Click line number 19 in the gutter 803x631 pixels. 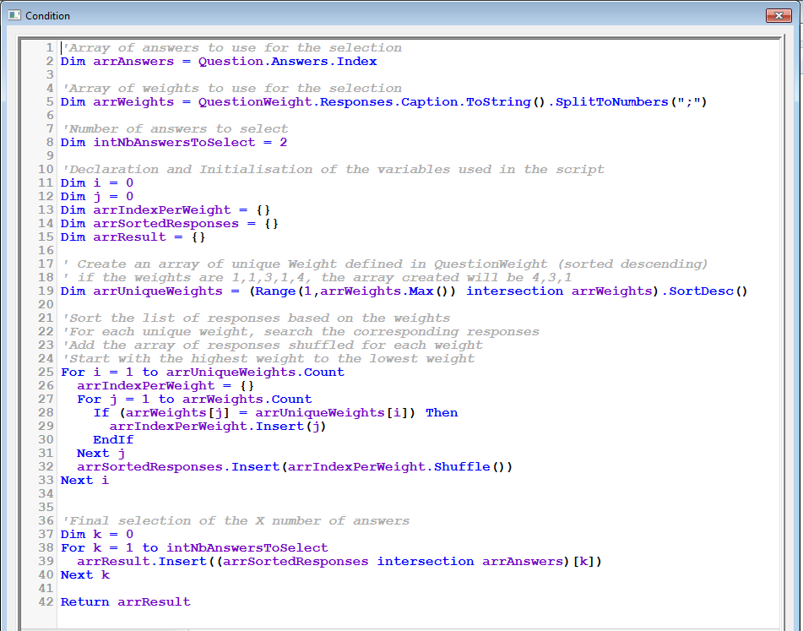pyautogui.click(x=46, y=291)
